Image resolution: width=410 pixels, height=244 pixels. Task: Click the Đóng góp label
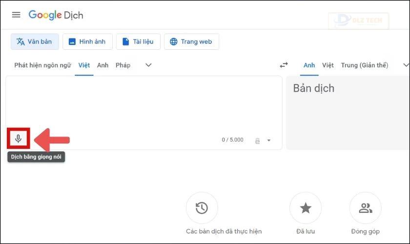[365, 231]
